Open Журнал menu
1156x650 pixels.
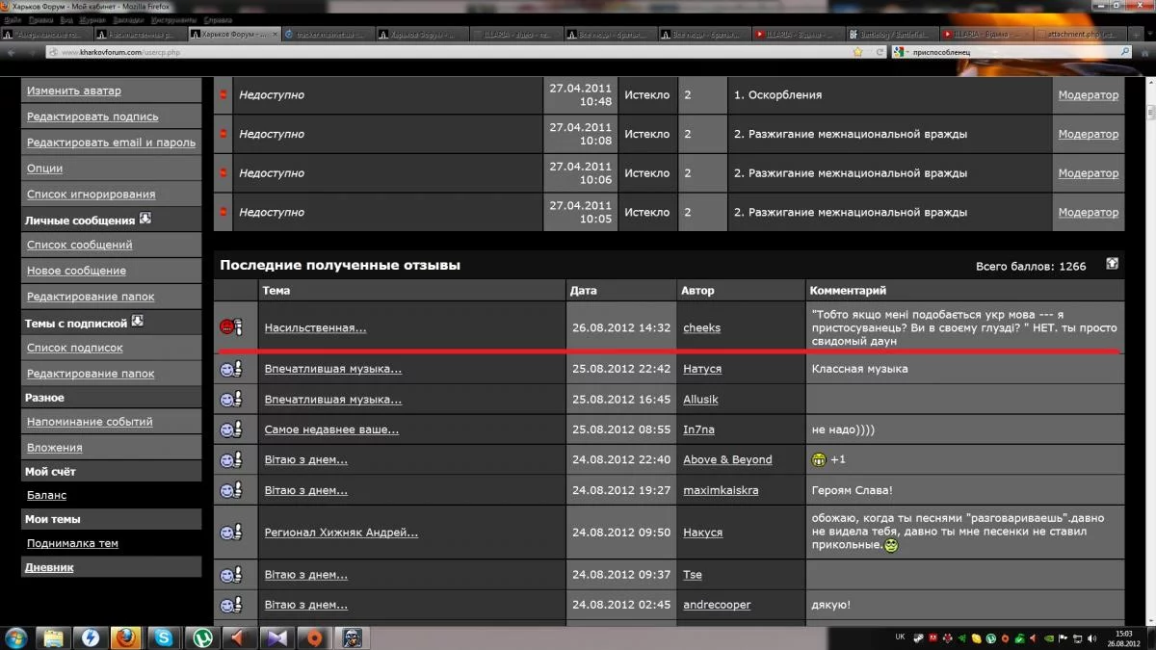tap(92, 19)
